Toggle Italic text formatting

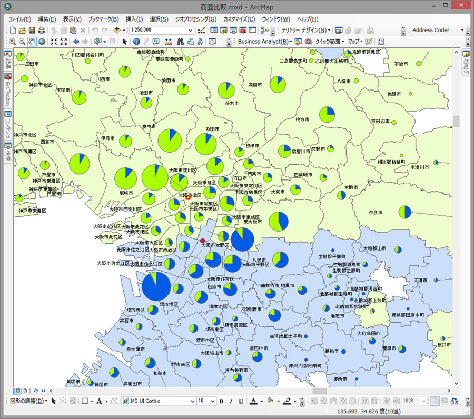tap(231, 401)
